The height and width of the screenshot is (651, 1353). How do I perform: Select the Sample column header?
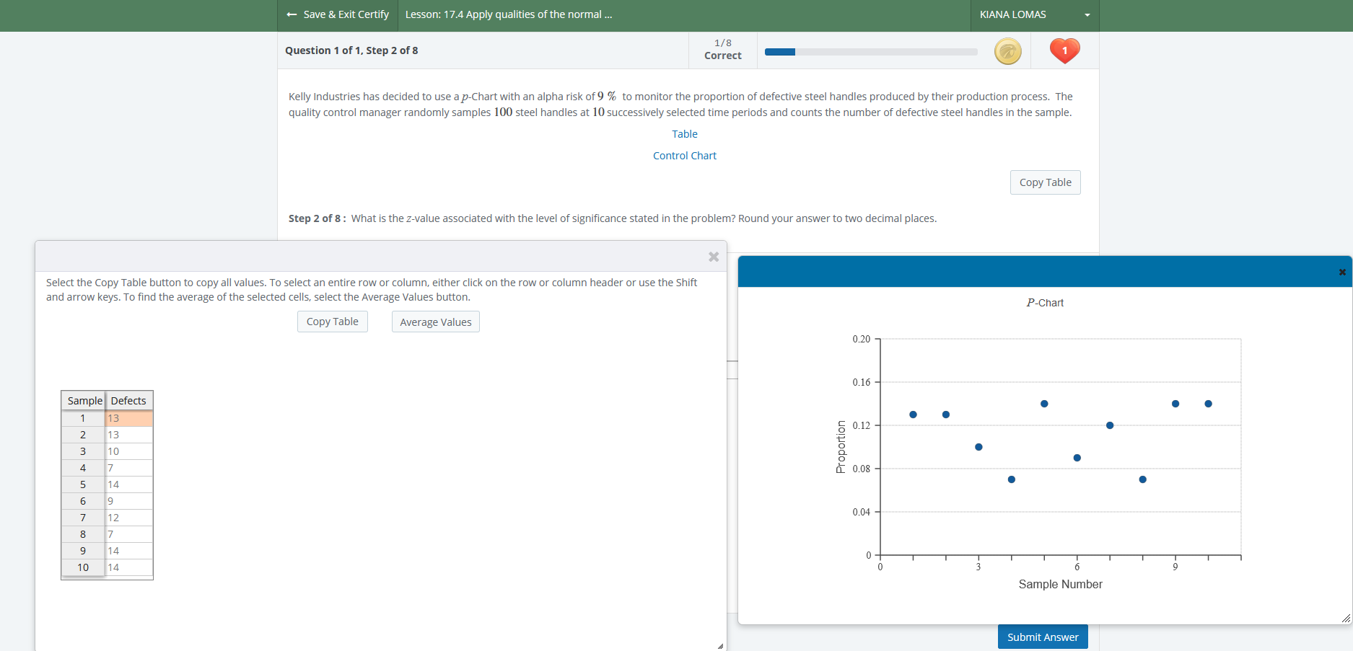(x=83, y=400)
